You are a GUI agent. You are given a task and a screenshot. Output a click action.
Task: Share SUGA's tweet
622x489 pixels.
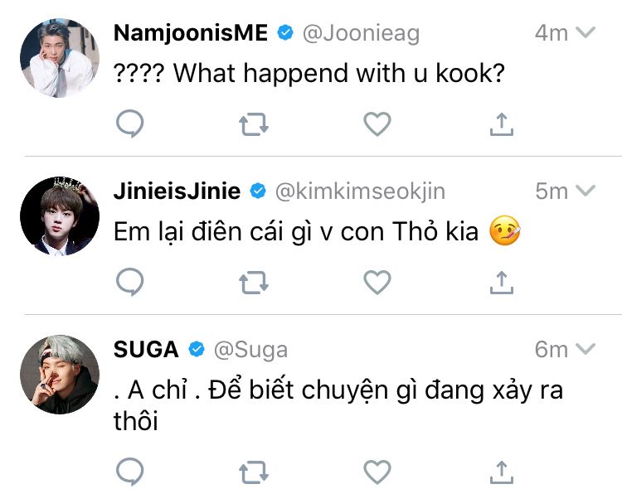pos(502,472)
